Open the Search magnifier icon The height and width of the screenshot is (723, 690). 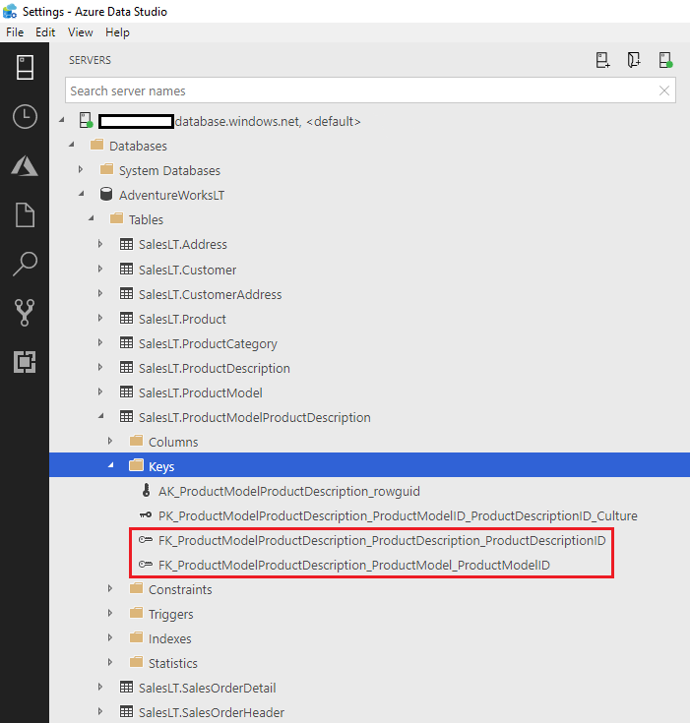[x=25, y=264]
